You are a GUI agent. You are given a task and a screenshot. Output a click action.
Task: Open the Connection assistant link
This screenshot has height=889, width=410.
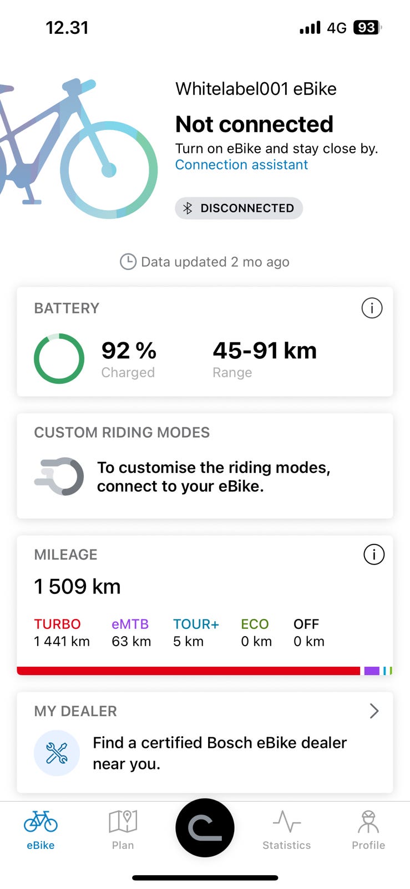click(241, 164)
